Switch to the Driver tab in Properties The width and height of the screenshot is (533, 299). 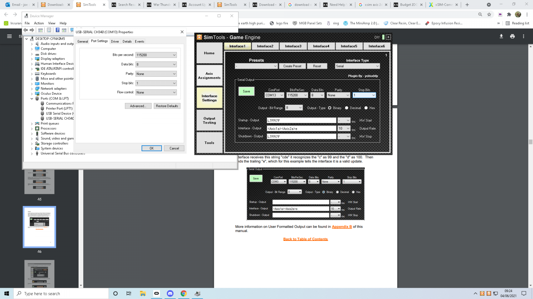pyautogui.click(x=115, y=42)
